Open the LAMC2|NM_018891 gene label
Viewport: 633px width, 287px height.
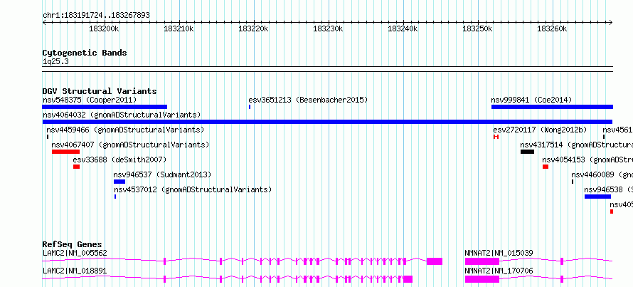tap(75, 271)
